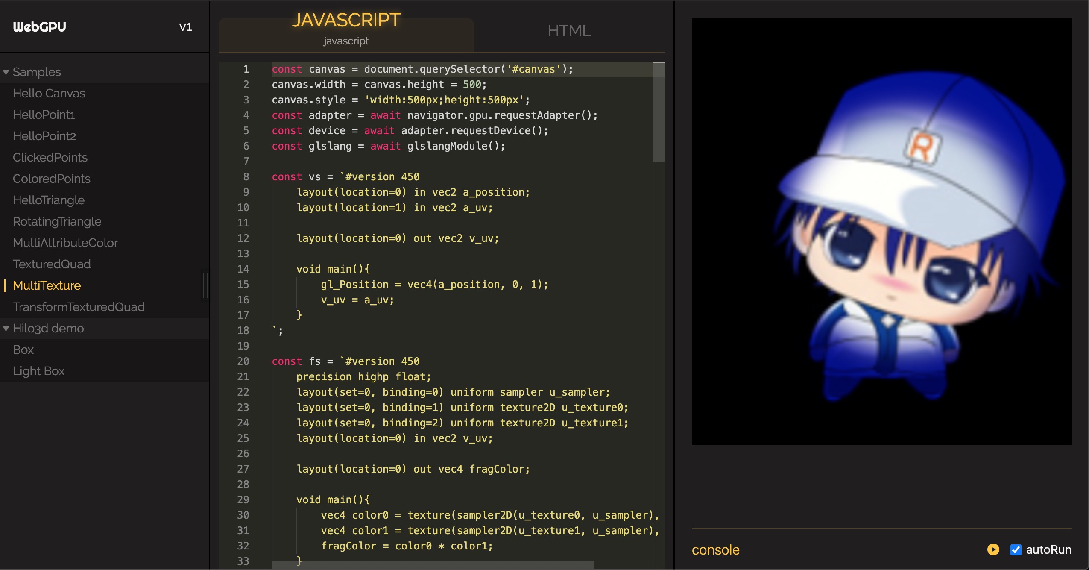
Task: Click the yellow run play button
Action: 993,549
